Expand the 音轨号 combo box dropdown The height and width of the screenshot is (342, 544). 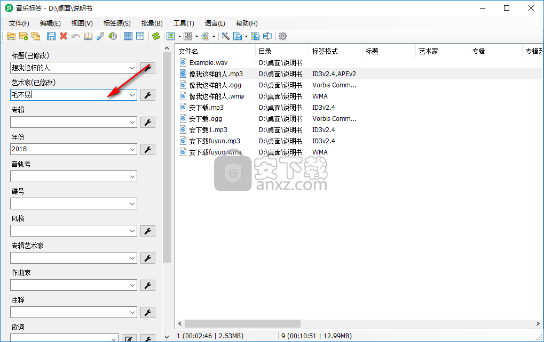point(132,176)
